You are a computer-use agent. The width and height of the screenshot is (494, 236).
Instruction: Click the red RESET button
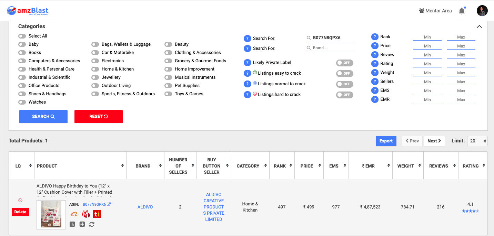pos(99,117)
